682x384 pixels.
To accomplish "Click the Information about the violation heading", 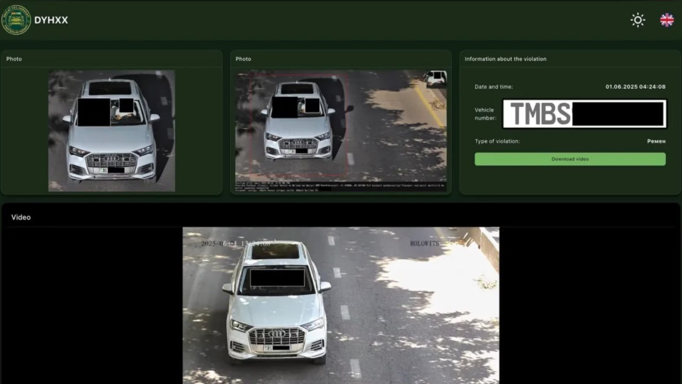I will 505,59.
